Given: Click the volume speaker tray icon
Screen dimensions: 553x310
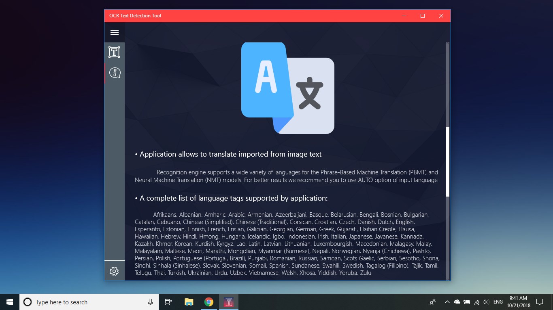Looking at the screenshot, I should coord(486,302).
